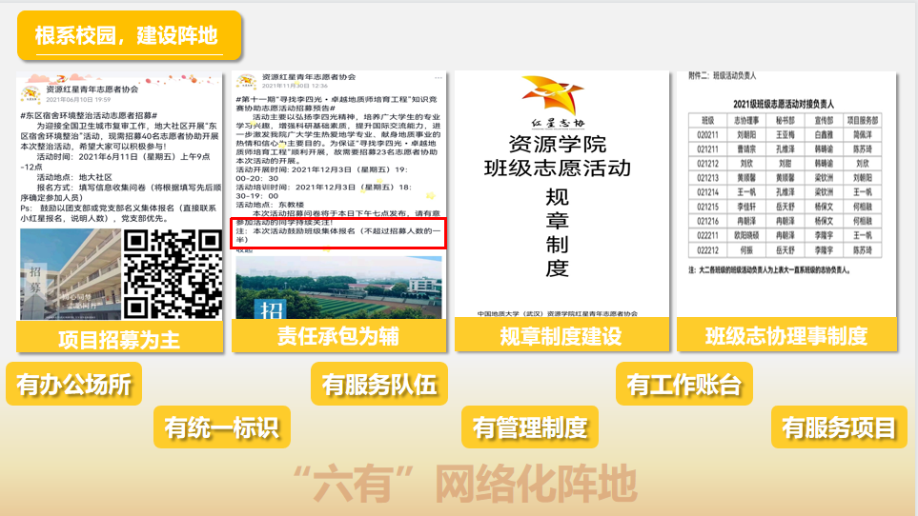918x516 pixels.
Task: Click the 班级志协理事制度 label
Action: [x=785, y=336]
